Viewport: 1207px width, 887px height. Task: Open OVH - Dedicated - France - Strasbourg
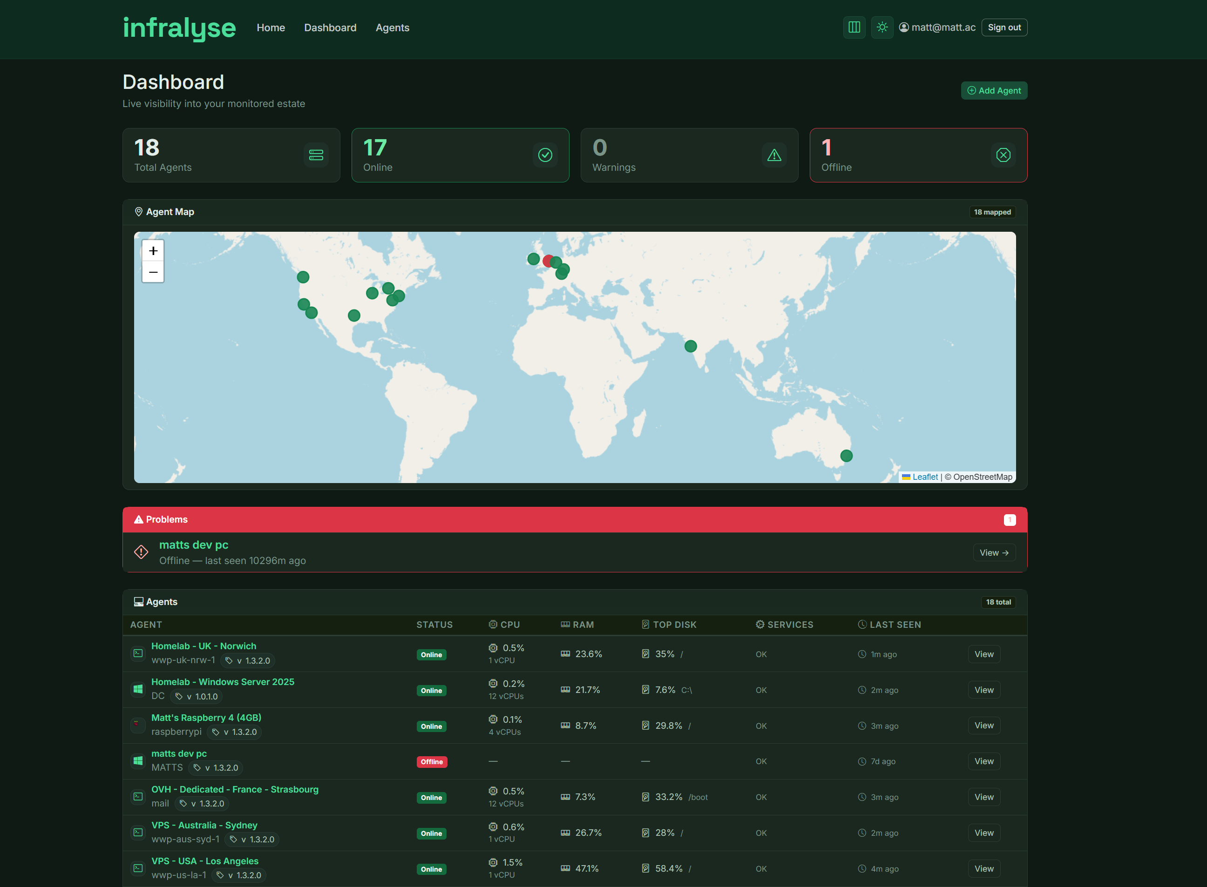click(x=234, y=789)
